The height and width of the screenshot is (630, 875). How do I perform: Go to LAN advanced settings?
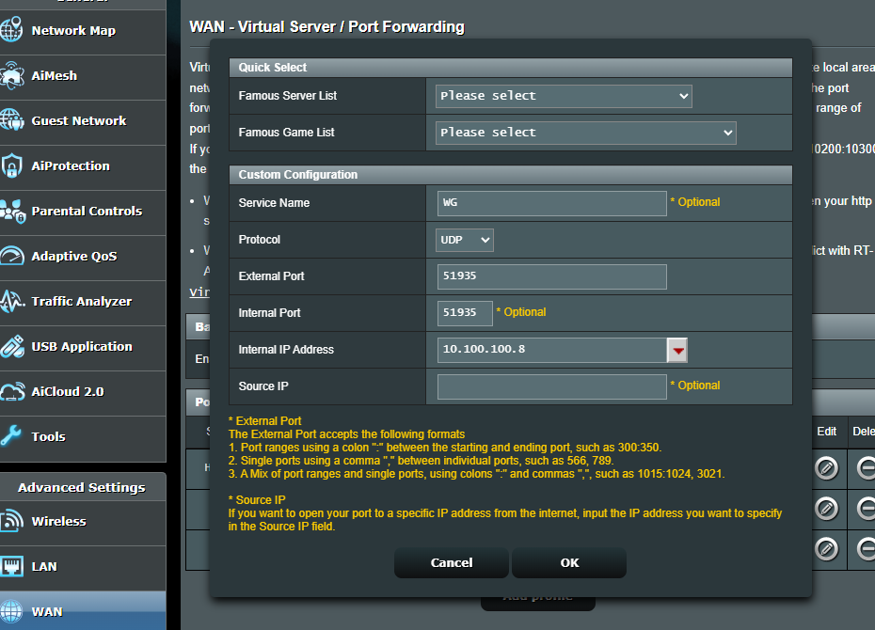pos(83,568)
